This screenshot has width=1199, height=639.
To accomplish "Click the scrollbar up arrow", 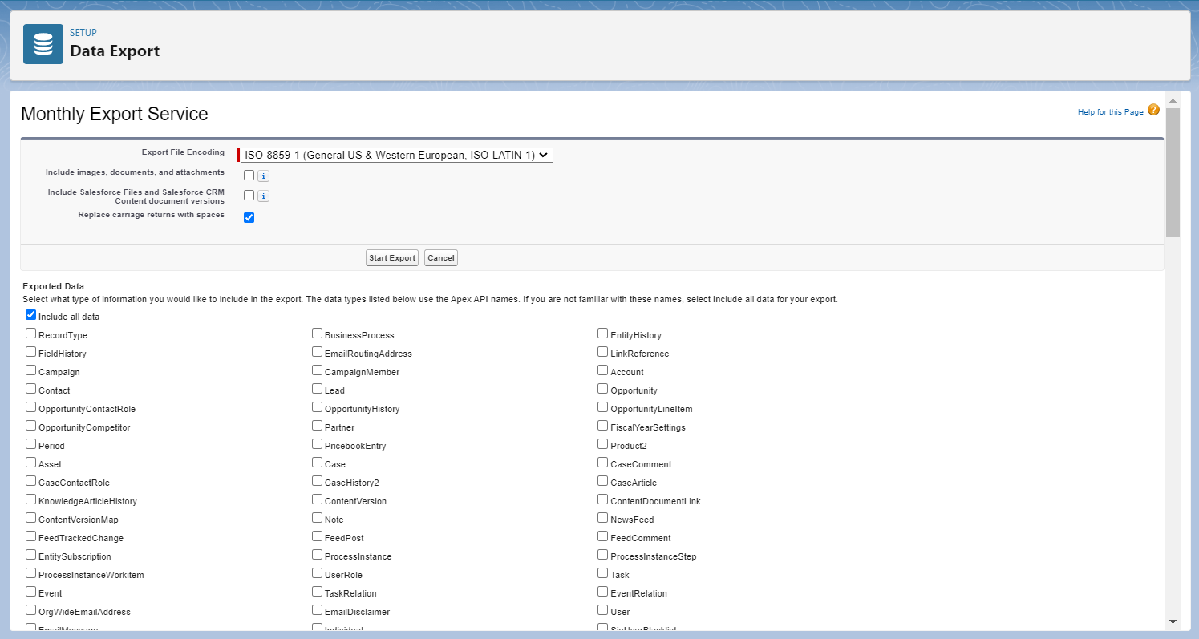I will tap(1173, 100).
